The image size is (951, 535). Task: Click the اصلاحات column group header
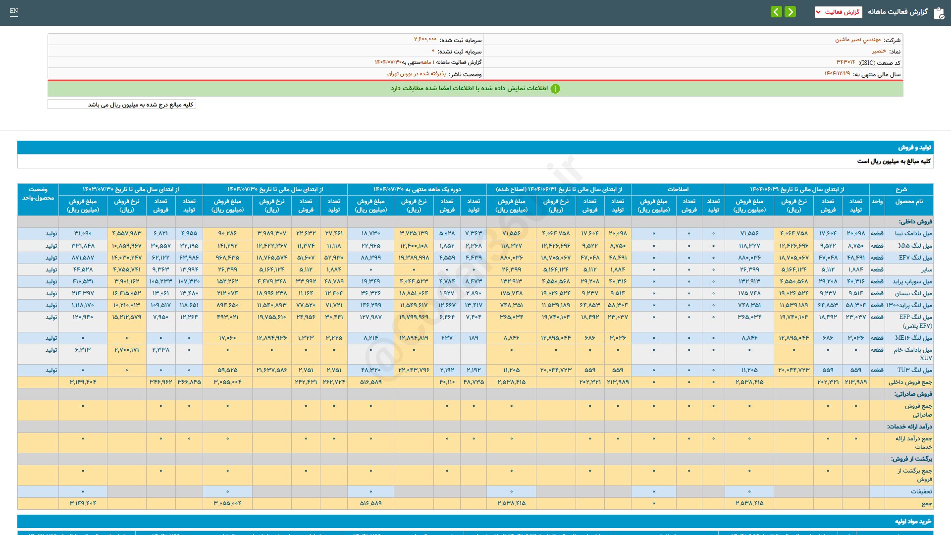678,189
